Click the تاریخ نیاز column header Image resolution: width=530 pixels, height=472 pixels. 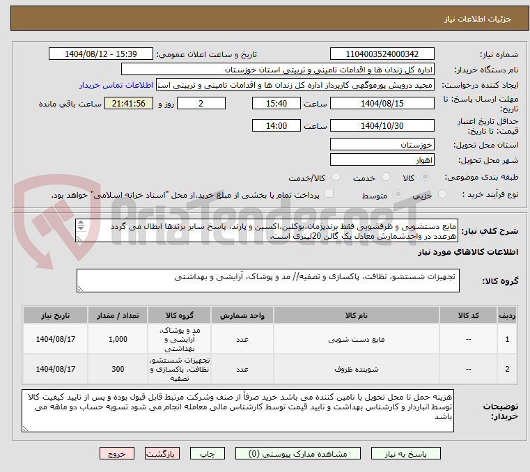(x=56, y=315)
